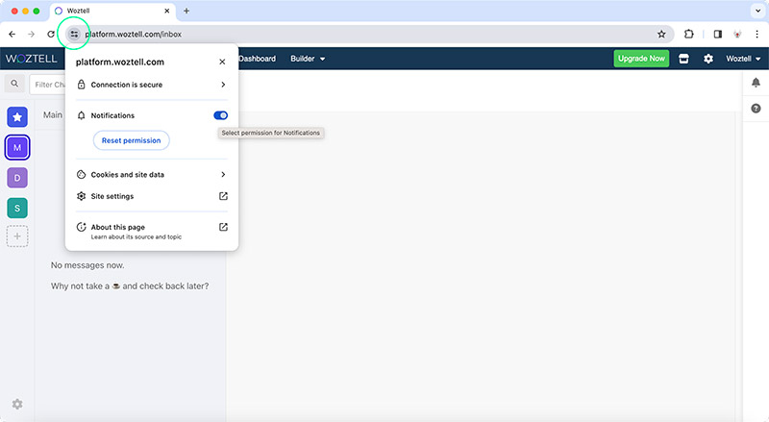This screenshot has height=422, width=769.
Task: Click platform.woztell.com popup heading
Action: coord(120,62)
